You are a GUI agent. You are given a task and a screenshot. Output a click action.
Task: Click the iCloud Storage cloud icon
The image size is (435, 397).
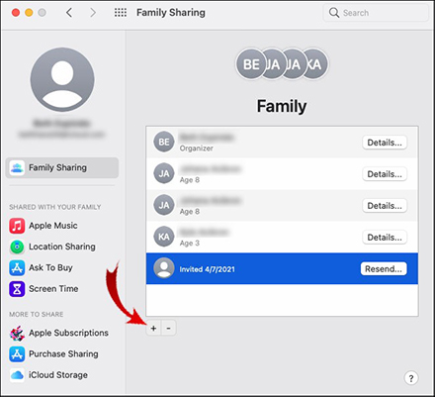tap(17, 375)
